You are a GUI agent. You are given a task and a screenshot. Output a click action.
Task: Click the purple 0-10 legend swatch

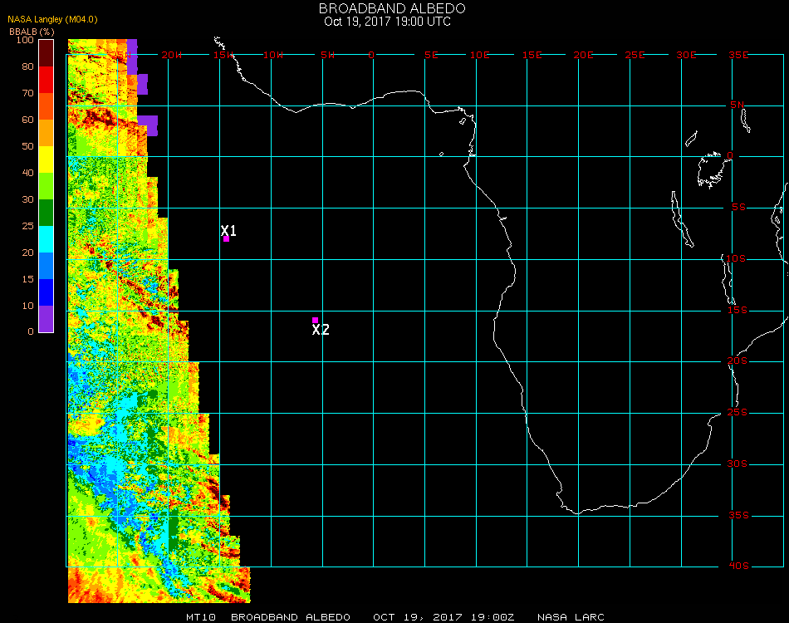click(x=46, y=319)
